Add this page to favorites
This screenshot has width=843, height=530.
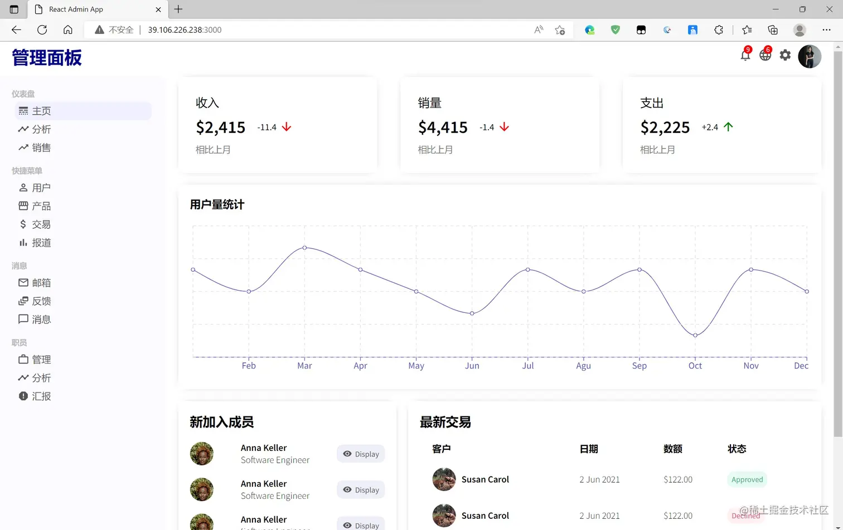560,30
